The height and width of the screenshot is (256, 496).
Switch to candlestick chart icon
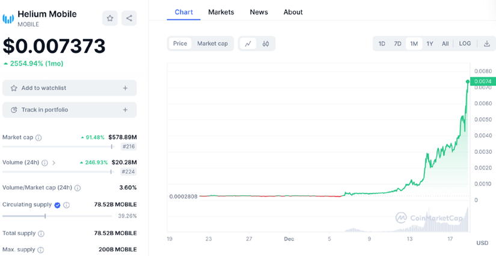(x=266, y=44)
